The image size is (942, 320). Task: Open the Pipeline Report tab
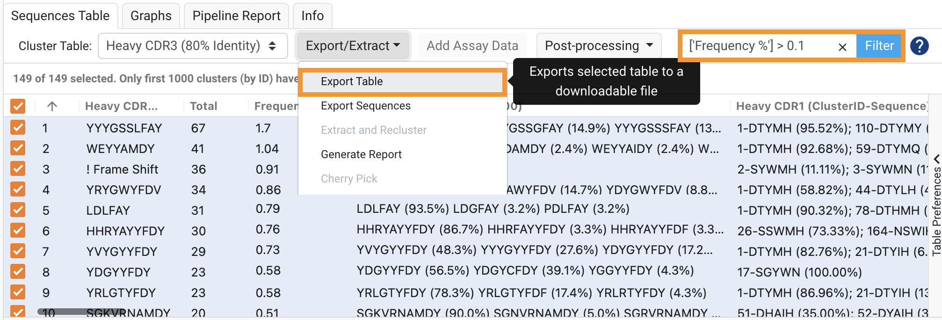[236, 16]
